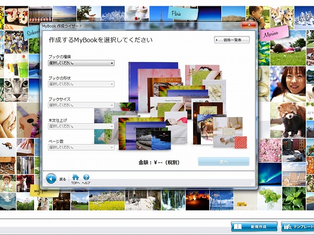The height and width of the screenshot is (235, 314).
Task: Click the 次へ next button
Action: click(223, 161)
